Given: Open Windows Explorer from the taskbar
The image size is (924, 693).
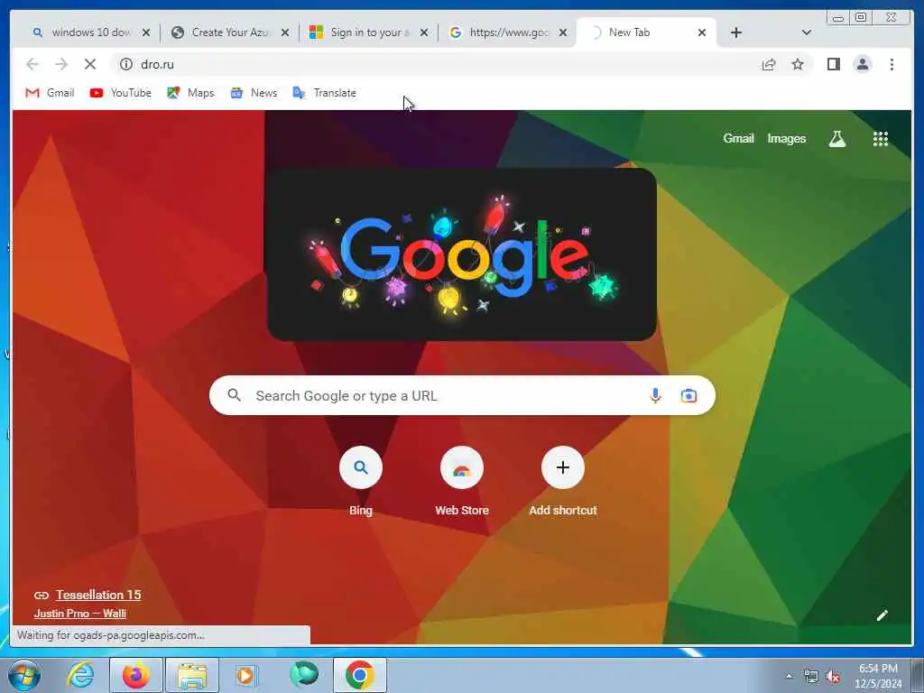Looking at the screenshot, I should (x=192, y=675).
